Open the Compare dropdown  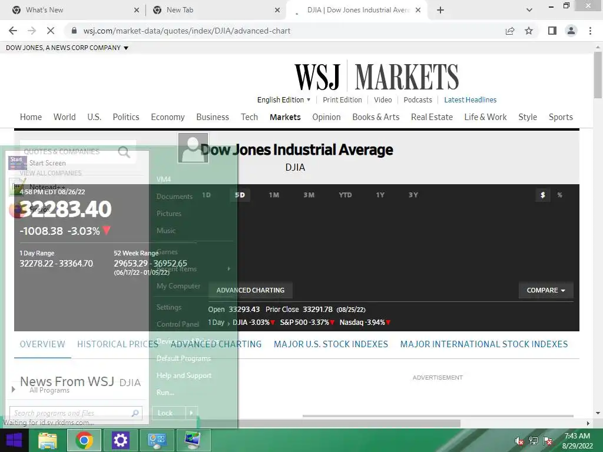tap(546, 290)
